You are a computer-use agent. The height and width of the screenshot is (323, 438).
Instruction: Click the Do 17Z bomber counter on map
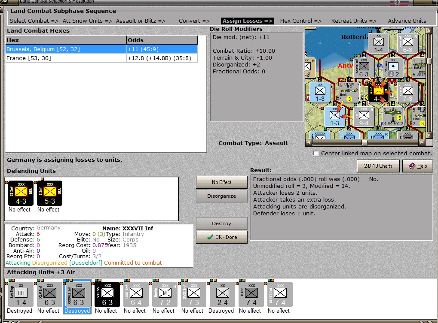(x=393, y=116)
